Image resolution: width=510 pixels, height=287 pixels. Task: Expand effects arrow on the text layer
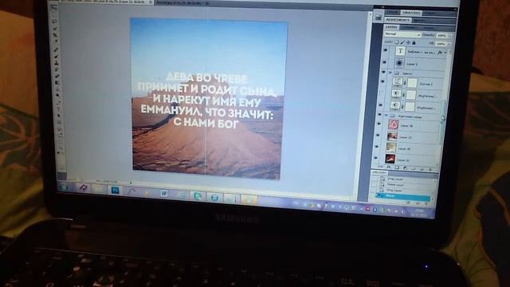(x=445, y=52)
